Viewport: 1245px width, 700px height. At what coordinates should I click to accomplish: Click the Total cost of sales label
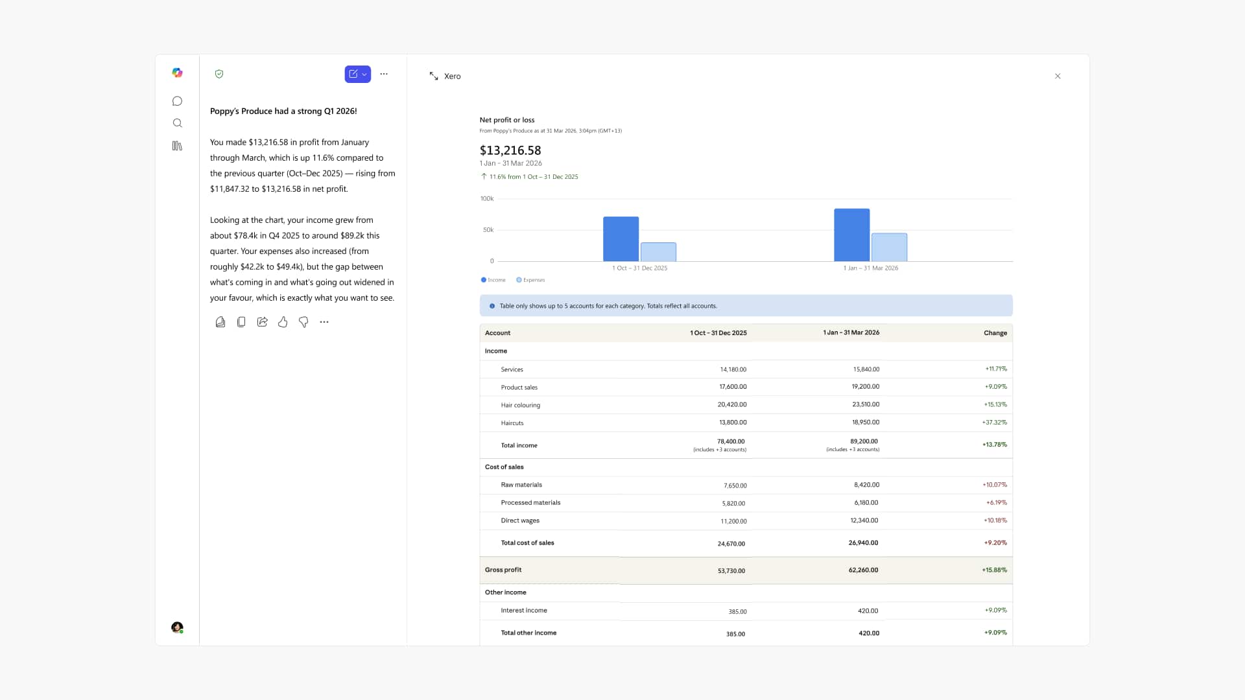(x=527, y=543)
